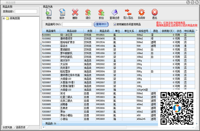The width and height of the screenshot is (200, 131).
Task: Select product code 5100004
Action: pyautogui.click(x=47, y=46)
